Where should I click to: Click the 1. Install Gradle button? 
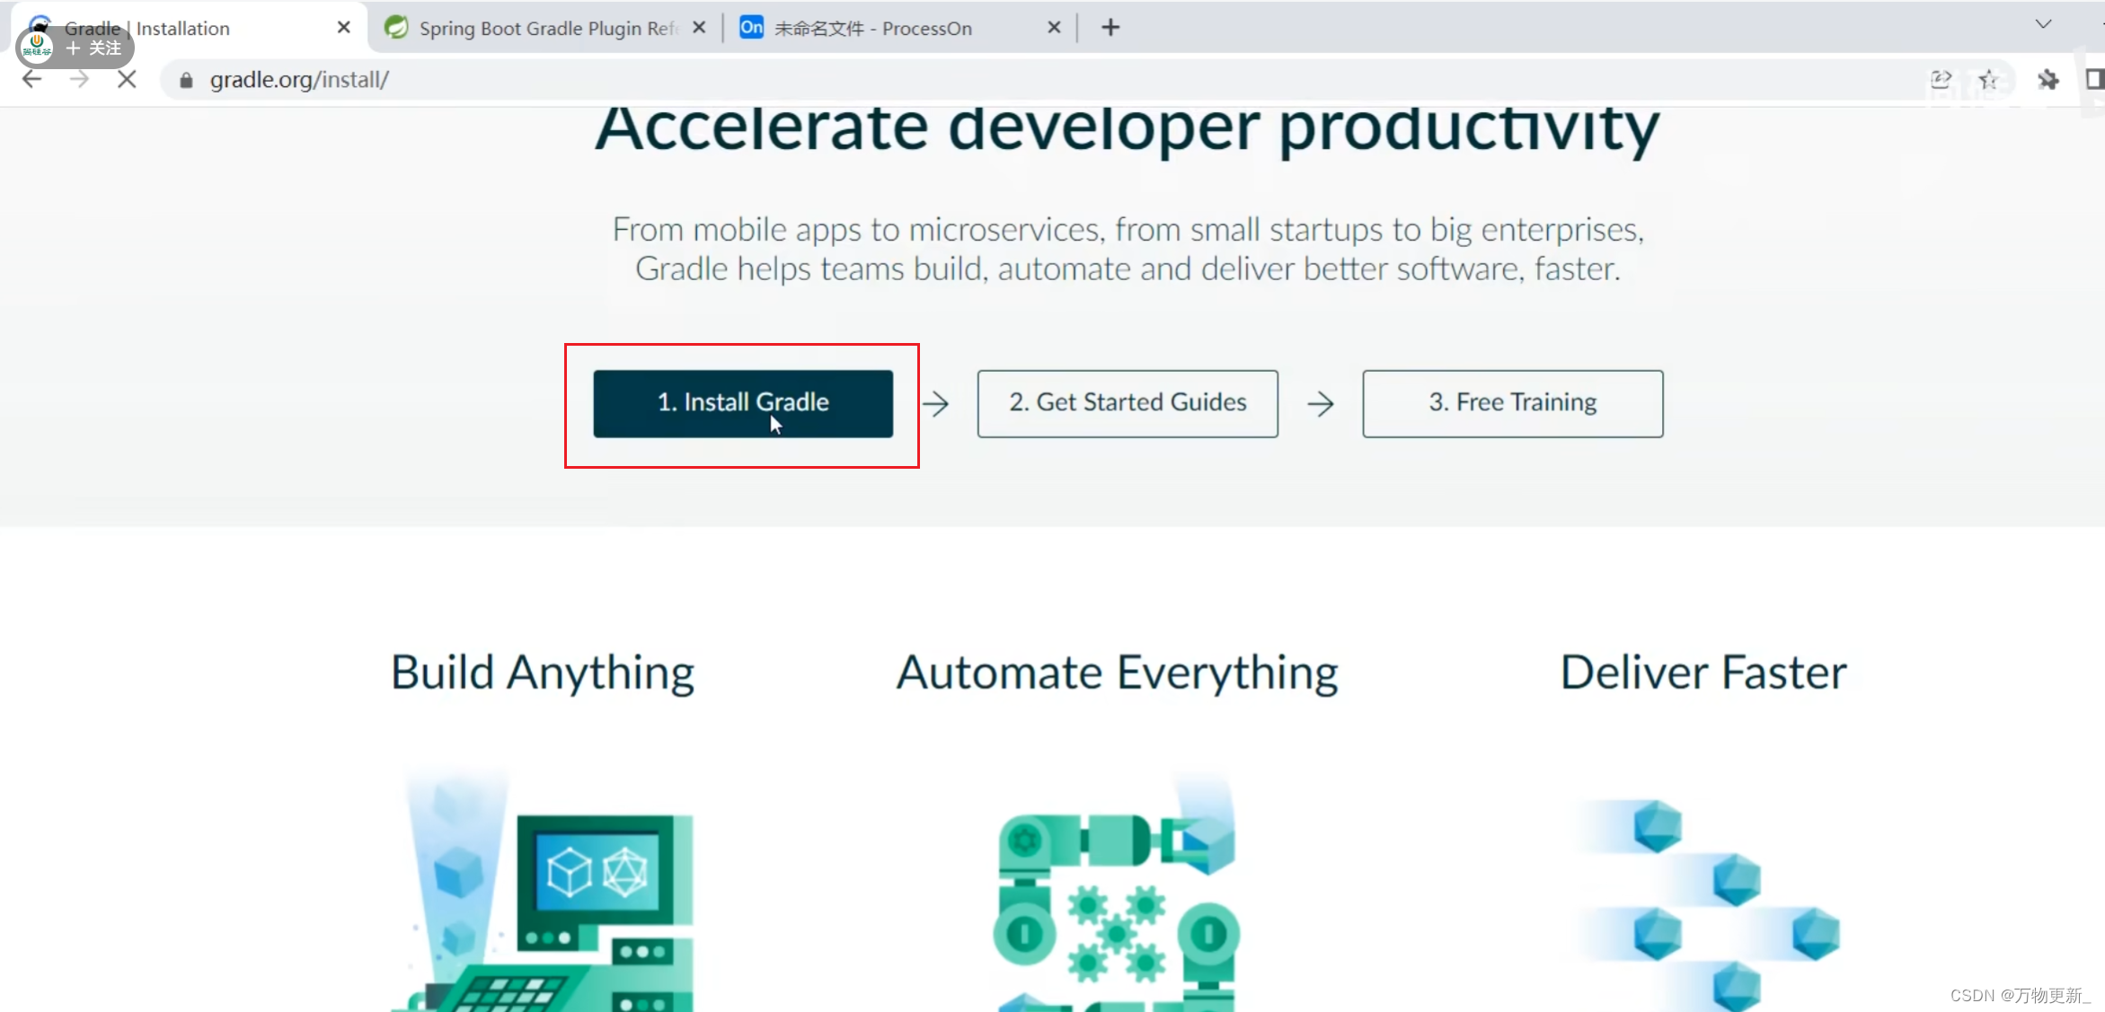click(x=743, y=403)
